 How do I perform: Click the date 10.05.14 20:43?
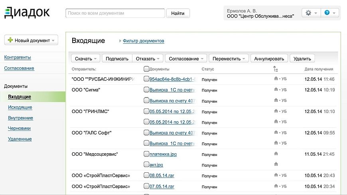click(x=319, y=175)
